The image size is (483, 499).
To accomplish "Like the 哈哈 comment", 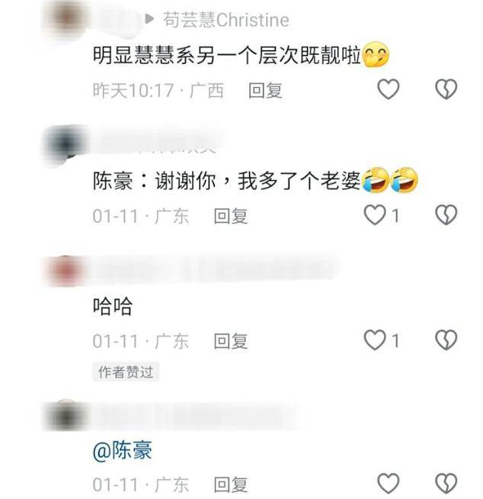I will tap(375, 340).
